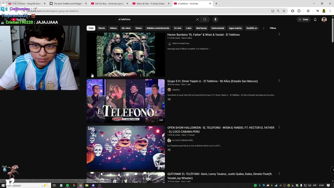Open Discord from the Windows taskbar
This screenshot has width=334, height=188.
(93, 185)
